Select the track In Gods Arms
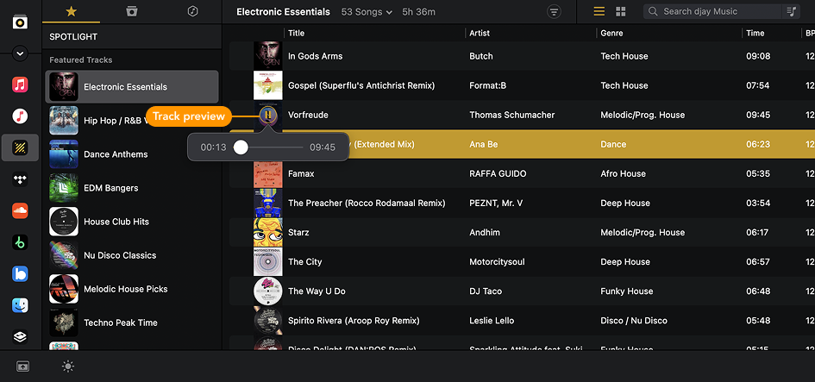The width and height of the screenshot is (815, 382). click(315, 56)
